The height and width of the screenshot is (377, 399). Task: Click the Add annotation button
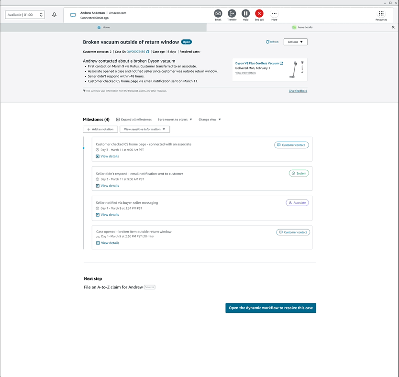100,129
